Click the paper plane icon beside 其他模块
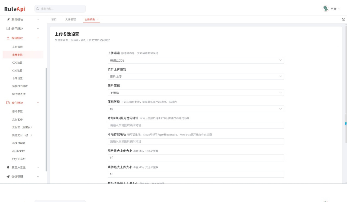The image size is (348, 202). point(8,19)
